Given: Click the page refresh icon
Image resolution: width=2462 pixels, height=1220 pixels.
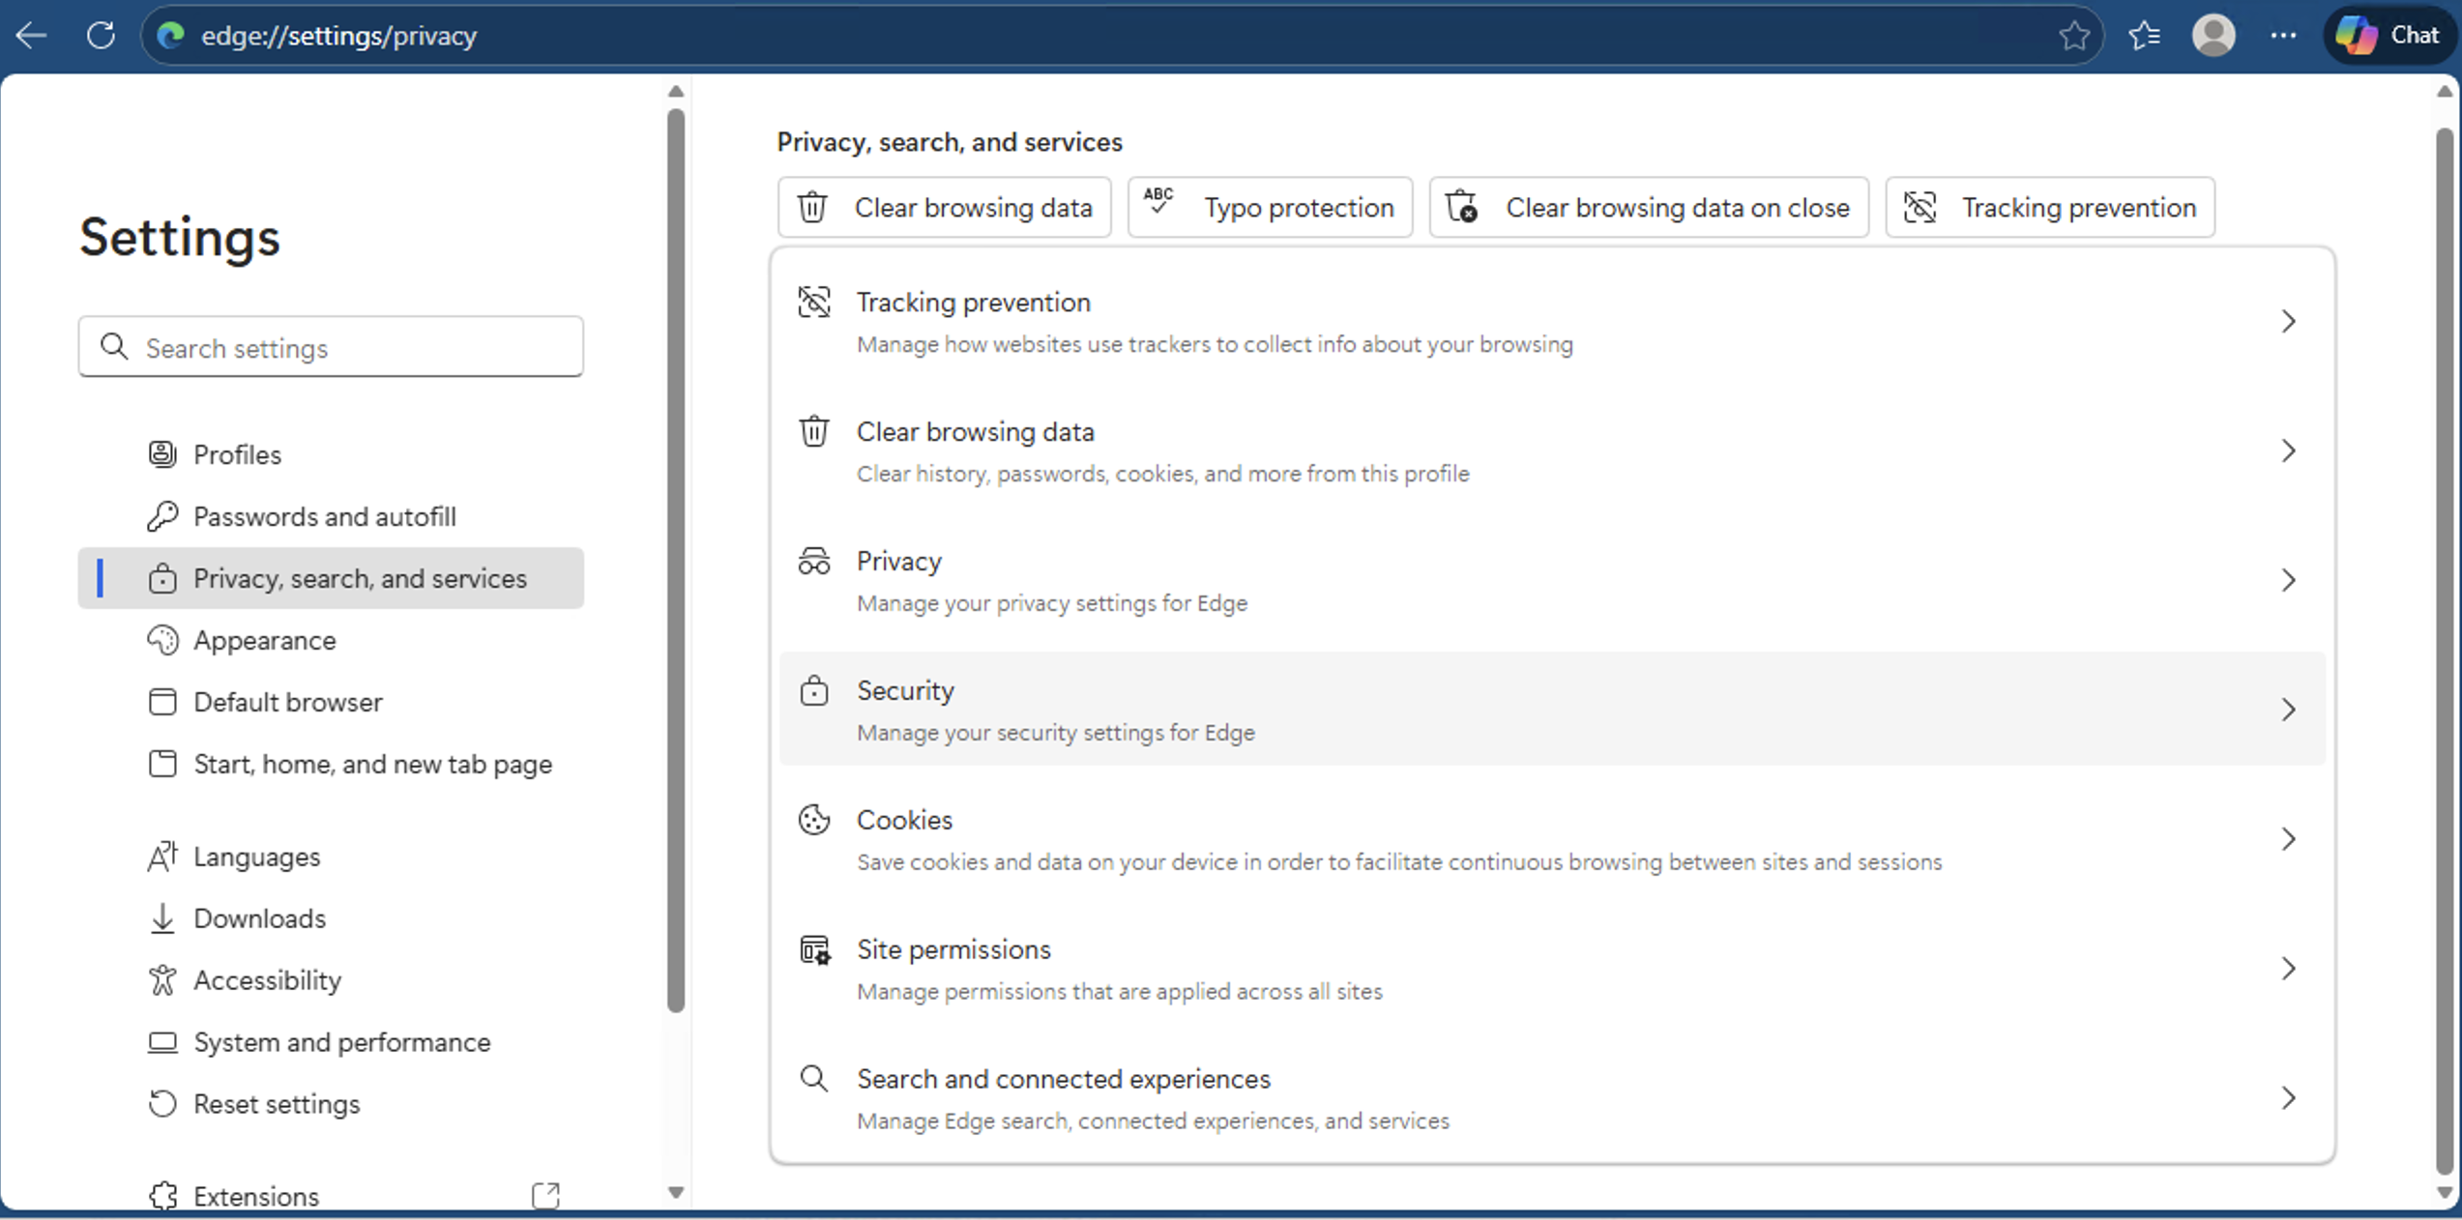Looking at the screenshot, I should [101, 36].
